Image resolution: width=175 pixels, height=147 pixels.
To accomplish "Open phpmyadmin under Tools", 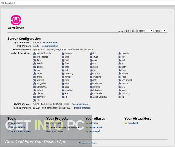I will coord(18,127).
